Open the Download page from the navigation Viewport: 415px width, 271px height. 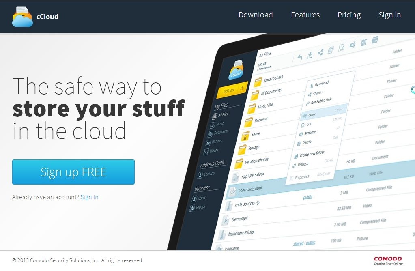[x=256, y=15]
